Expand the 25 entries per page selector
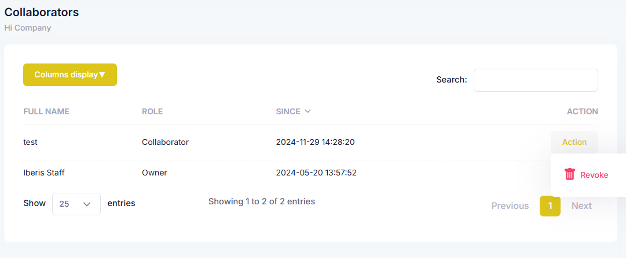Screen dimensions: 626x258 coord(76,204)
